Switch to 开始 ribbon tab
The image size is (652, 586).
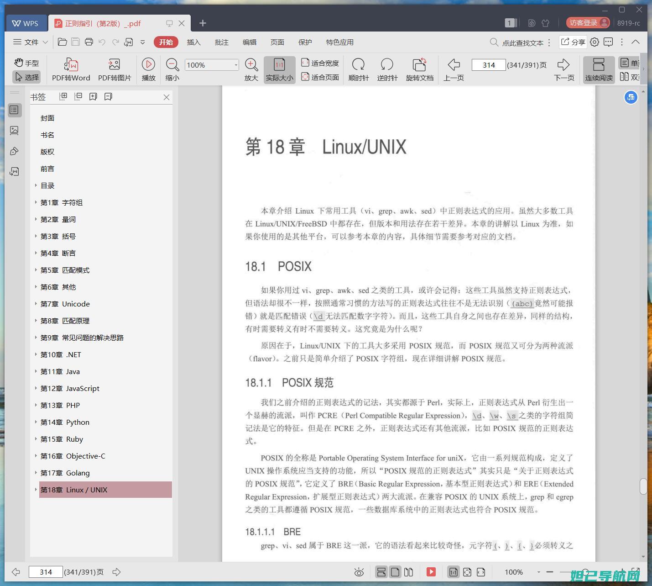tap(166, 42)
